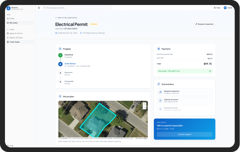Click the Apply for Permit document icon
This screenshot has width=240, height=152.
tap(8, 33)
